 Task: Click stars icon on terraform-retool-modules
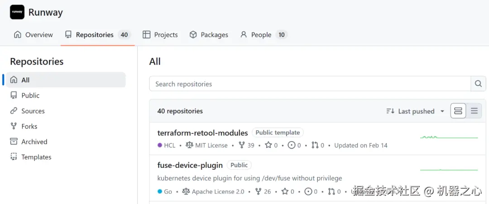[x=268, y=145]
